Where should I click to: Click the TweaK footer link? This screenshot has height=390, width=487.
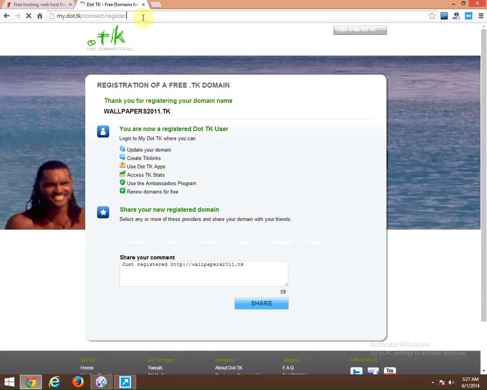[x=155, y=368]
